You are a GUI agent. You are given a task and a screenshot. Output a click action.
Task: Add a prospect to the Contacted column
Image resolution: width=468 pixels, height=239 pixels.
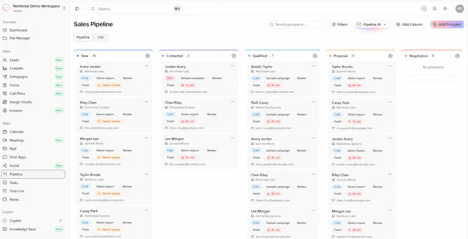[x=233, y=56]
